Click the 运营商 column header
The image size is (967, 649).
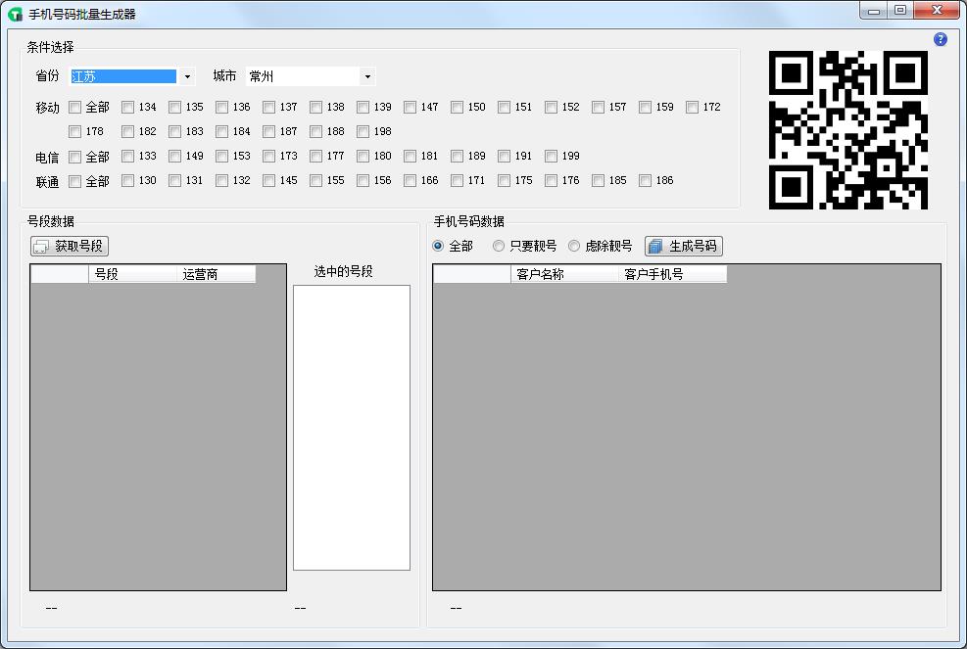pos(217,274)
